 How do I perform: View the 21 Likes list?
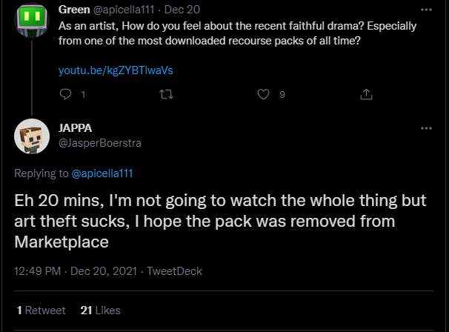click(100, 310)
